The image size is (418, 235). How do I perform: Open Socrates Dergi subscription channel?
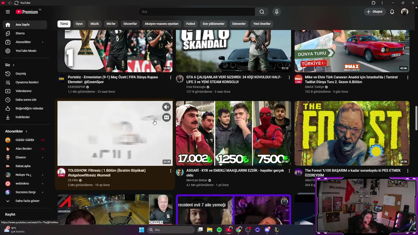[x=25, y=192]
